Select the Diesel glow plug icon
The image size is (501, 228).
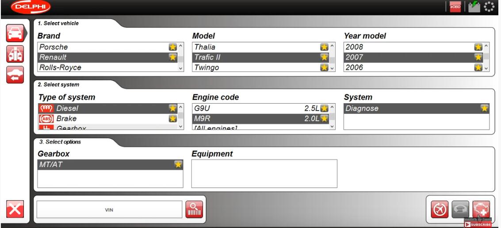point(46,108)
